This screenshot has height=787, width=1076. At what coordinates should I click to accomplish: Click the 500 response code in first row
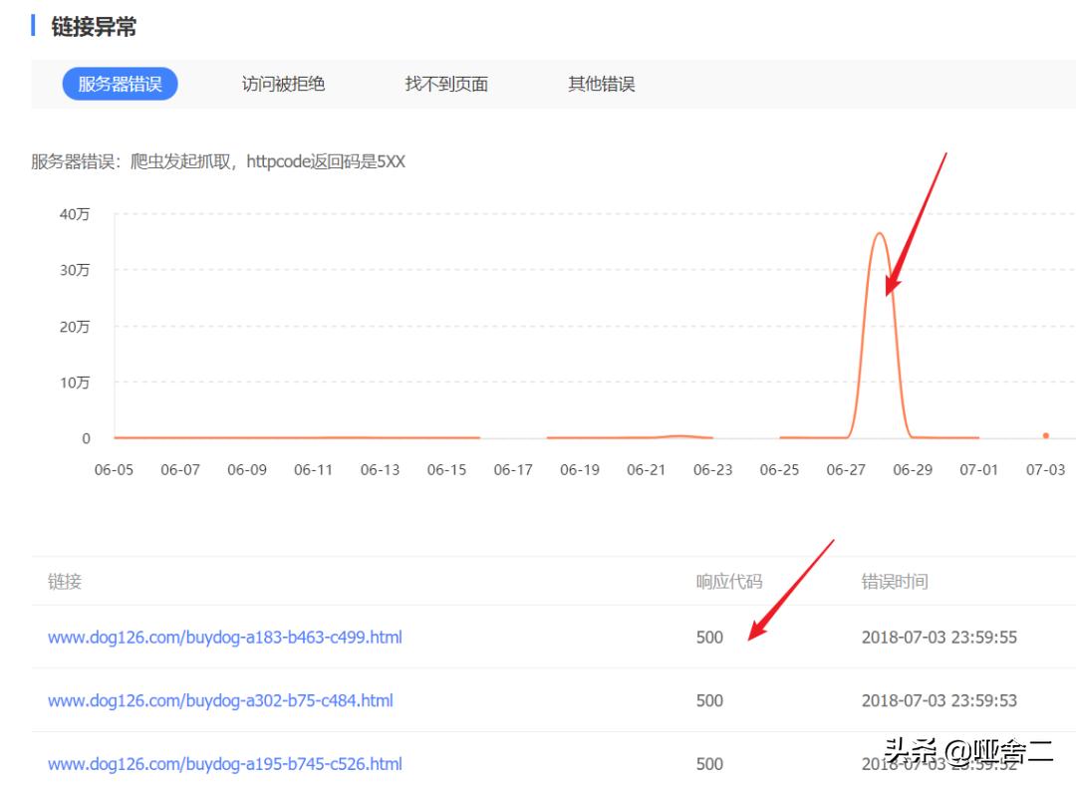pos(709,637)
